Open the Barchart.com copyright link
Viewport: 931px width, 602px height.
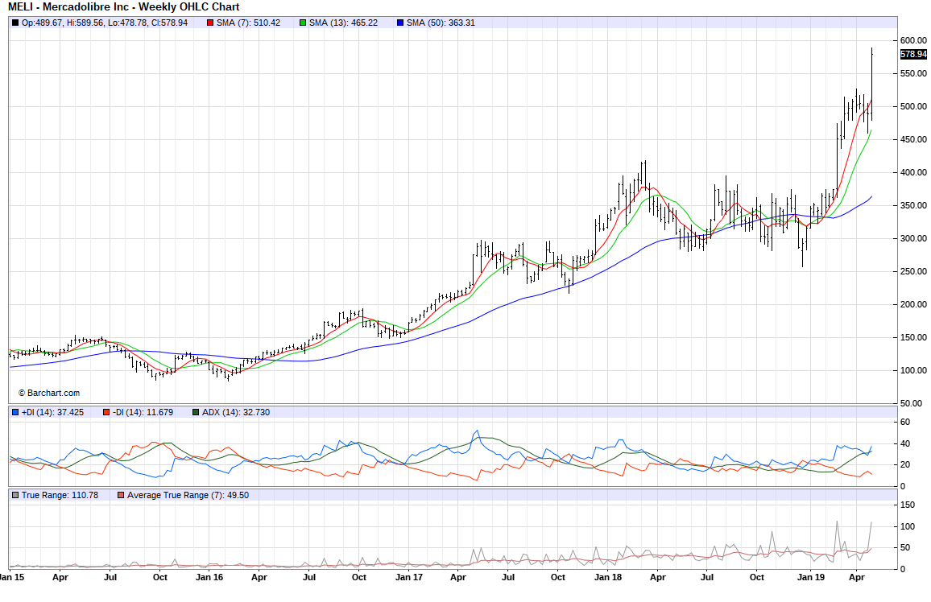(x=49, y=393)
